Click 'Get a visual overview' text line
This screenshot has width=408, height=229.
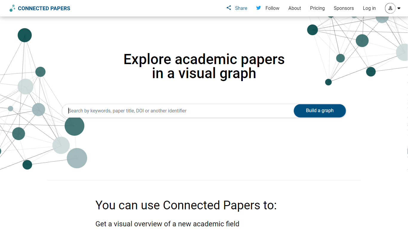[167, 224]
